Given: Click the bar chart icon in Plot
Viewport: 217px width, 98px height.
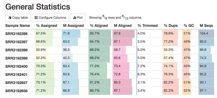Looking at the screenshot, I should click(x=75, y=18).
